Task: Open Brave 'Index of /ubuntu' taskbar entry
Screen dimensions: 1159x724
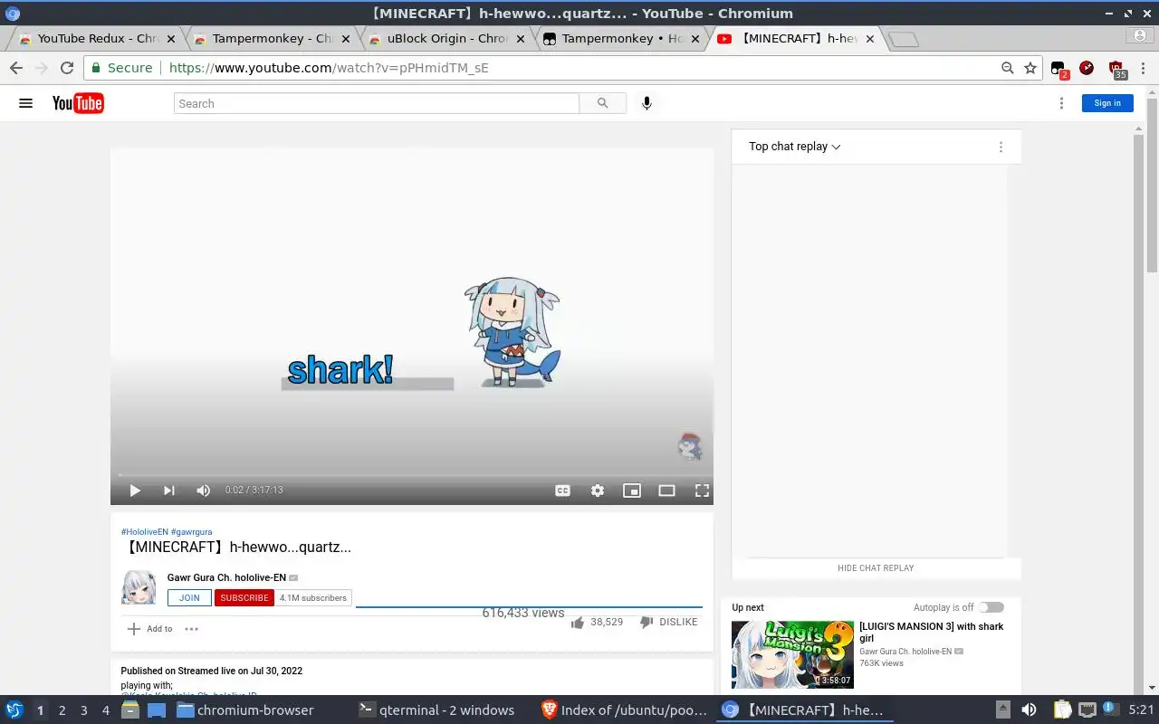Action: (623, 710)
